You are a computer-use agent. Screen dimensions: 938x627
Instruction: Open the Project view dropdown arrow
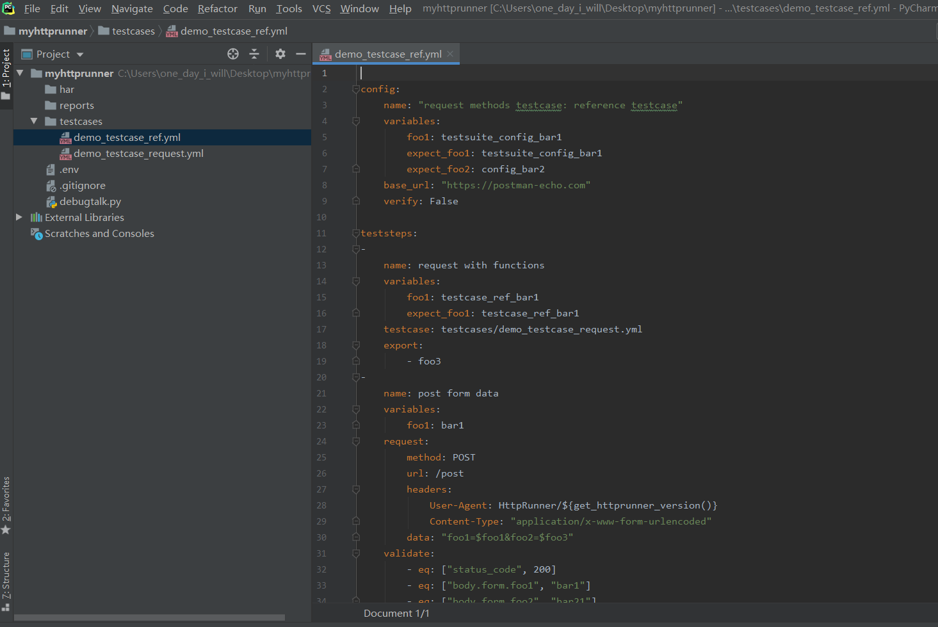[x=80, y=54]
